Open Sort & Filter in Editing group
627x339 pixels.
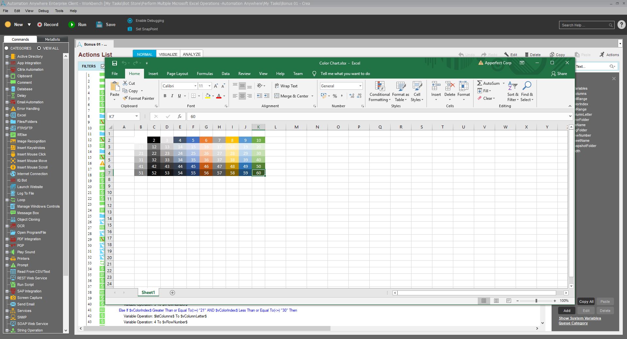[513, 92]
